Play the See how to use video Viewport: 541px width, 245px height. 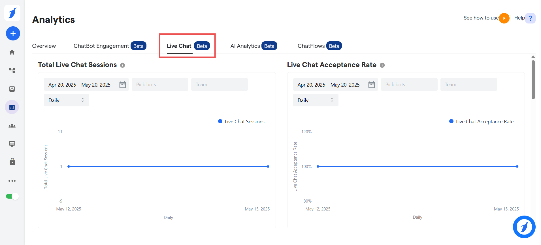(504, 18)
